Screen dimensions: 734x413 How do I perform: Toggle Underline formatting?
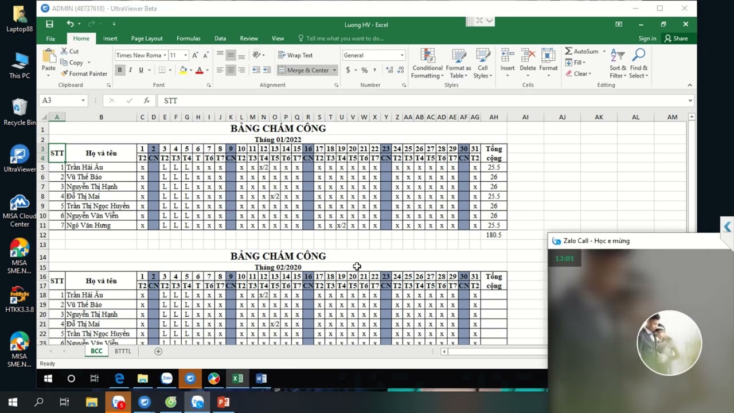pyautogui.click(x=141, y=70)
